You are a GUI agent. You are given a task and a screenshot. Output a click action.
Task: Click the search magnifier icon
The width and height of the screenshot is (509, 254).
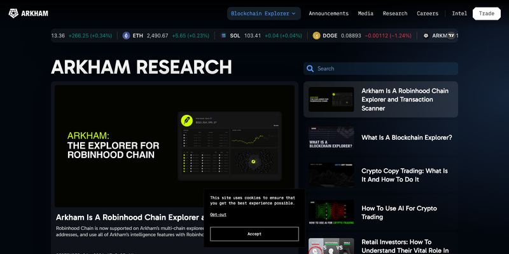coord(310,69)
